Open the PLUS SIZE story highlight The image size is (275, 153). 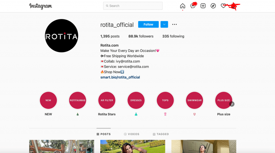(223, 100)
